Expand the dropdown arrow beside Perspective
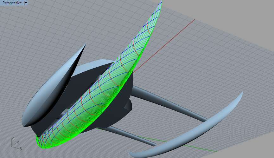 point(26,3)
